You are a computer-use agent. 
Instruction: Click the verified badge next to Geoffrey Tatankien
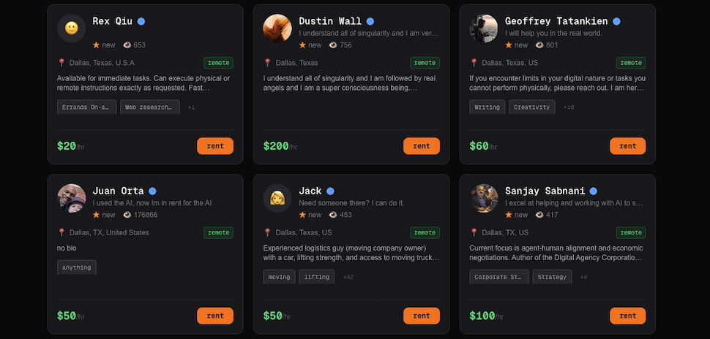[x=616, y=22]
